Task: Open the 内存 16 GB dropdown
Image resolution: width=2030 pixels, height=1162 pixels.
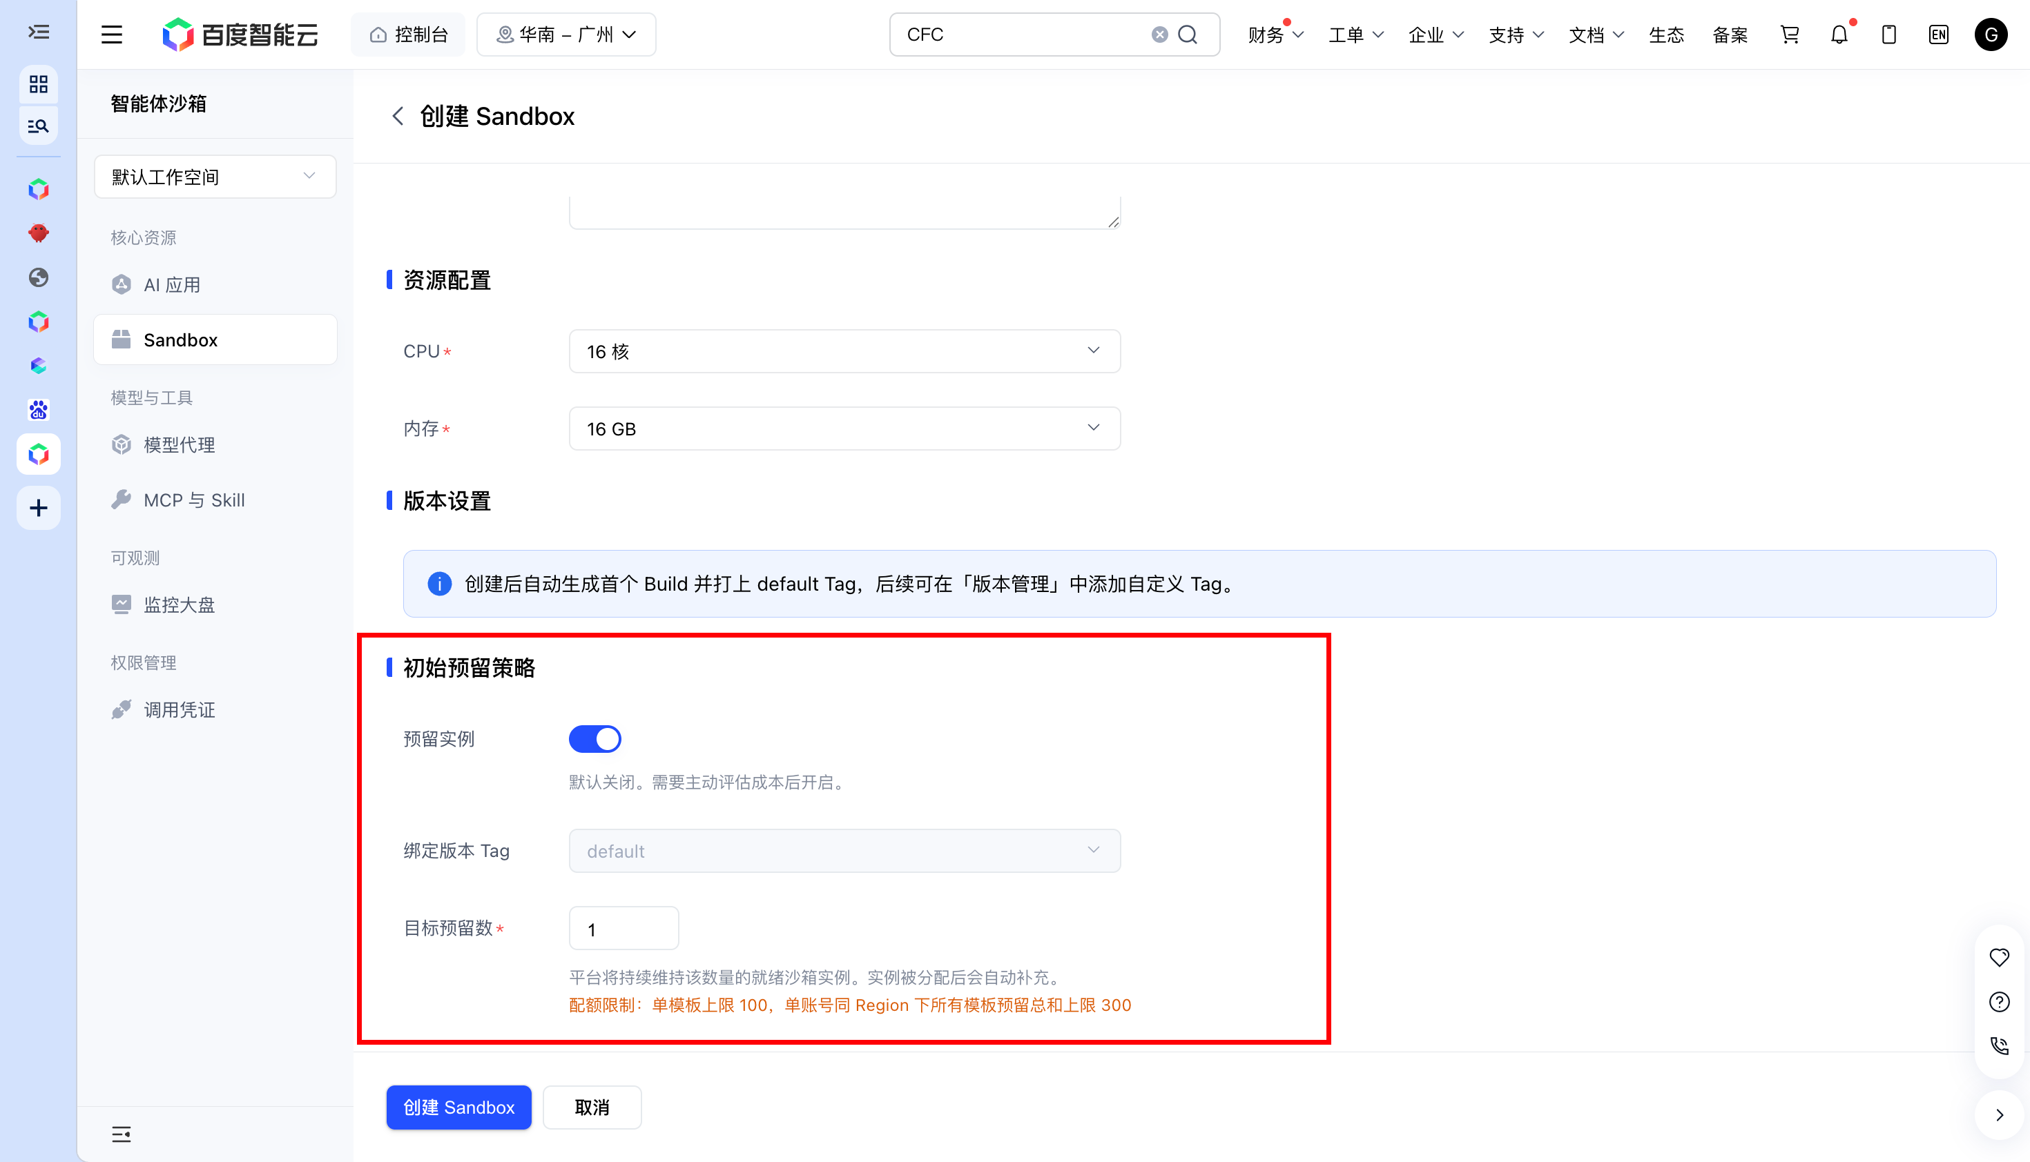Action: [x=844, y=429]
